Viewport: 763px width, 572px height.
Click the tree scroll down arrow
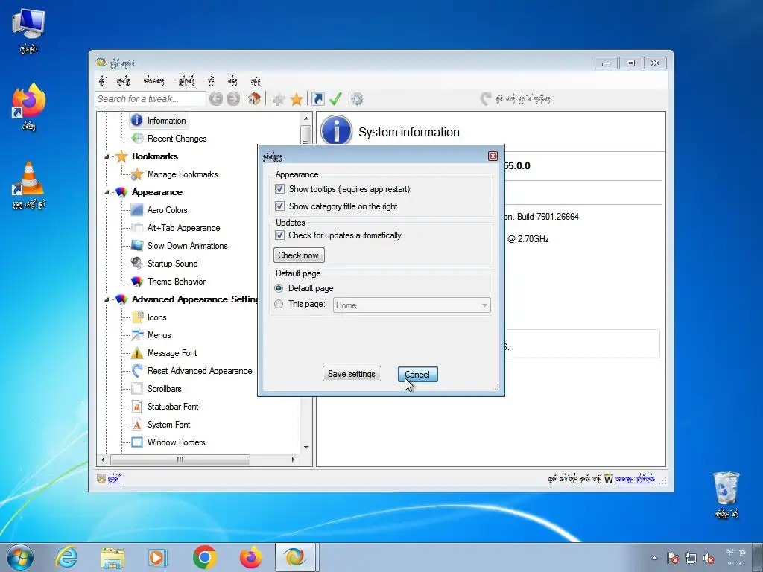306,448
